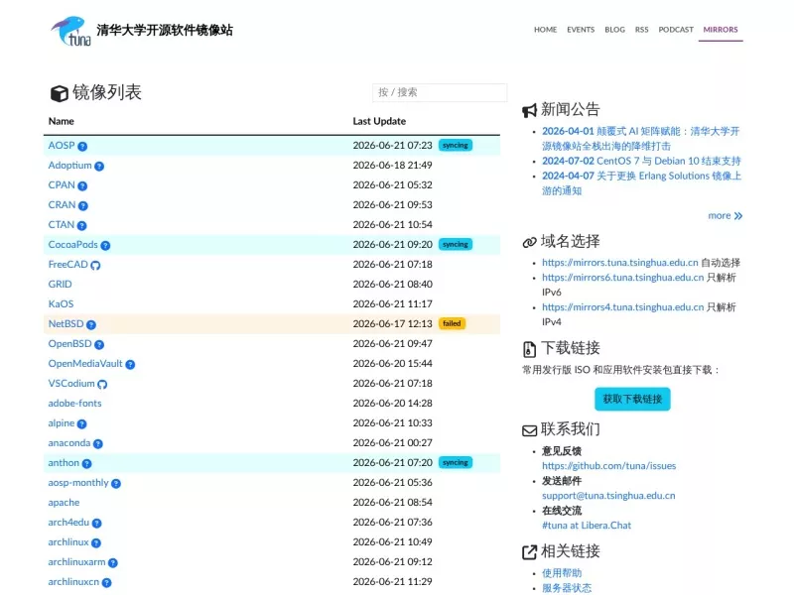This screenshot has height=595, width=794.
Task: Open the #tuna at Libera.Chat link
Action: tap(587, 526)
